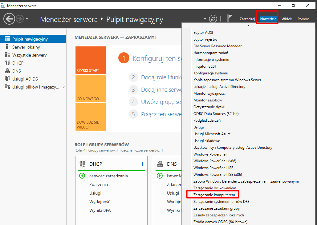Click the Usługi AD DS sidebar icon
This screenshot has height=225, width=317.
tap(7, 79)
